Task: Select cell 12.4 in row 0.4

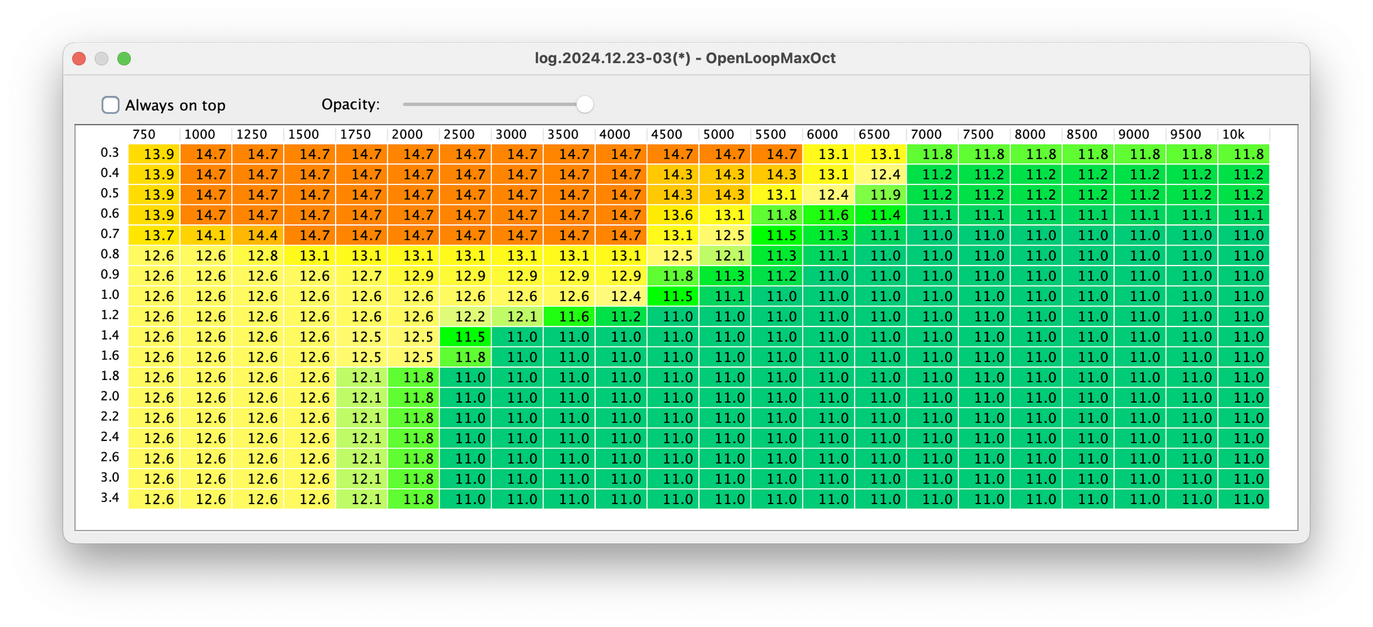Action: coord(881,175)
